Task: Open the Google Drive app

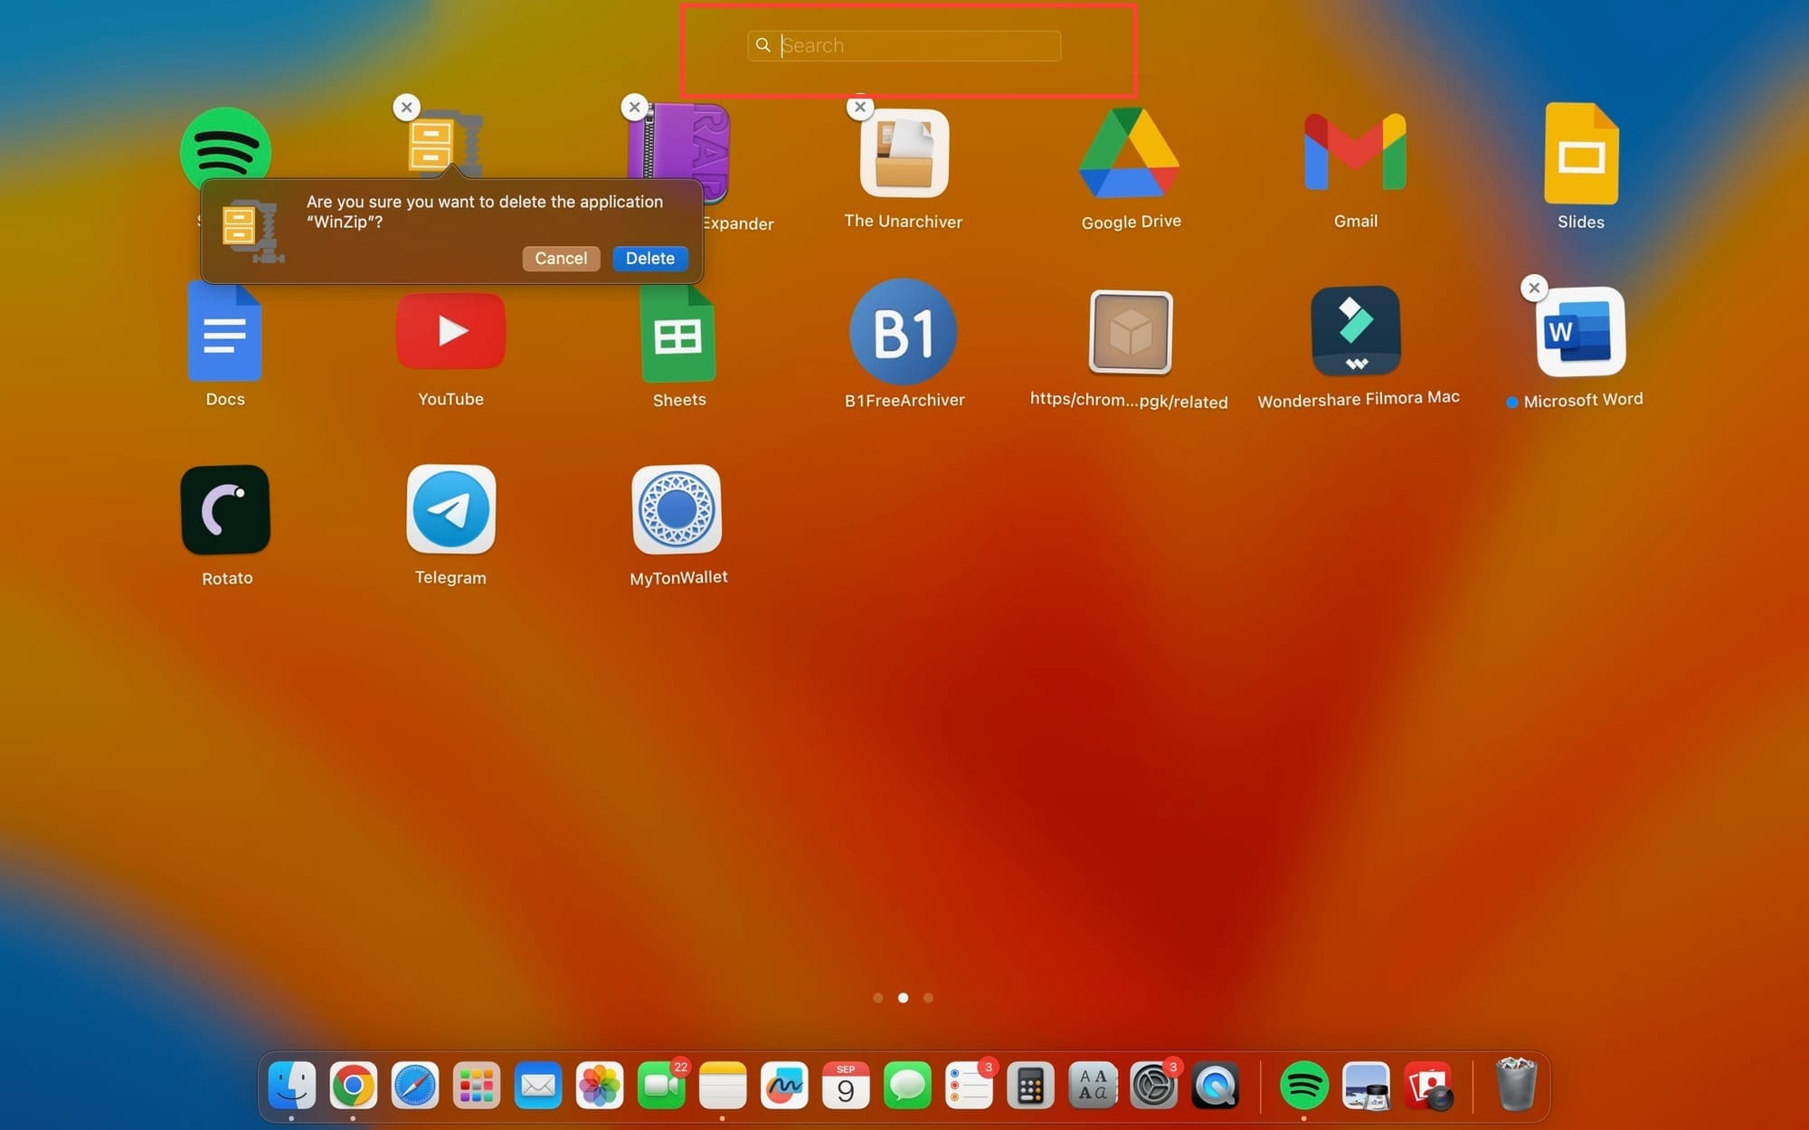Action: pyautogui.click(x=1130, y=154)
